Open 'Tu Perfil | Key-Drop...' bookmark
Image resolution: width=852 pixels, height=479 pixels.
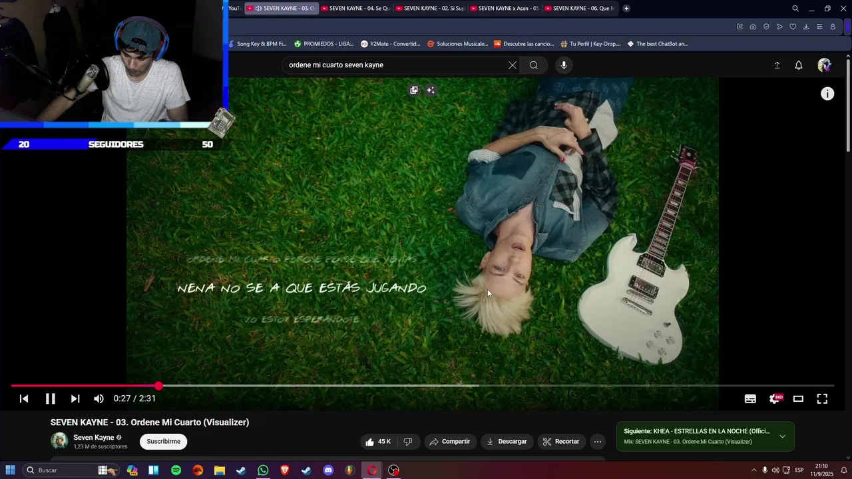[x=590, y=44]
